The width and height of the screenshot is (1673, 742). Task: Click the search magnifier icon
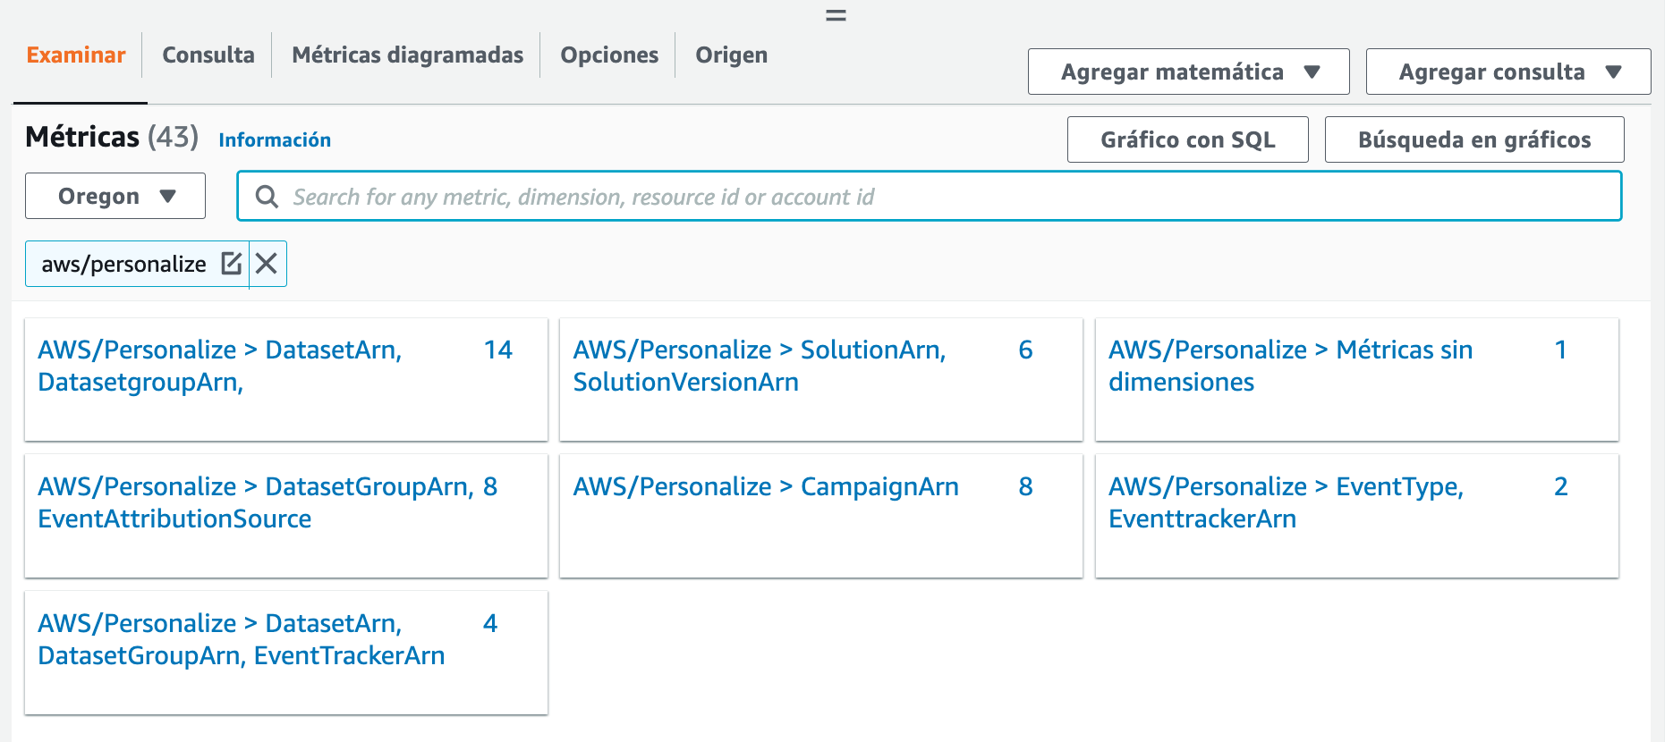point(267,197)
